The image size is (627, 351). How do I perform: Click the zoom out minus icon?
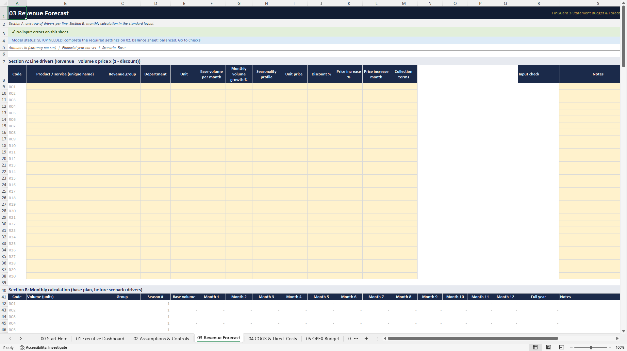[x=571, y=347]
